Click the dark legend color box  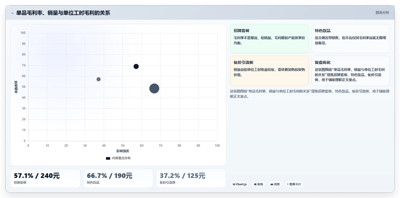[108, 158]
